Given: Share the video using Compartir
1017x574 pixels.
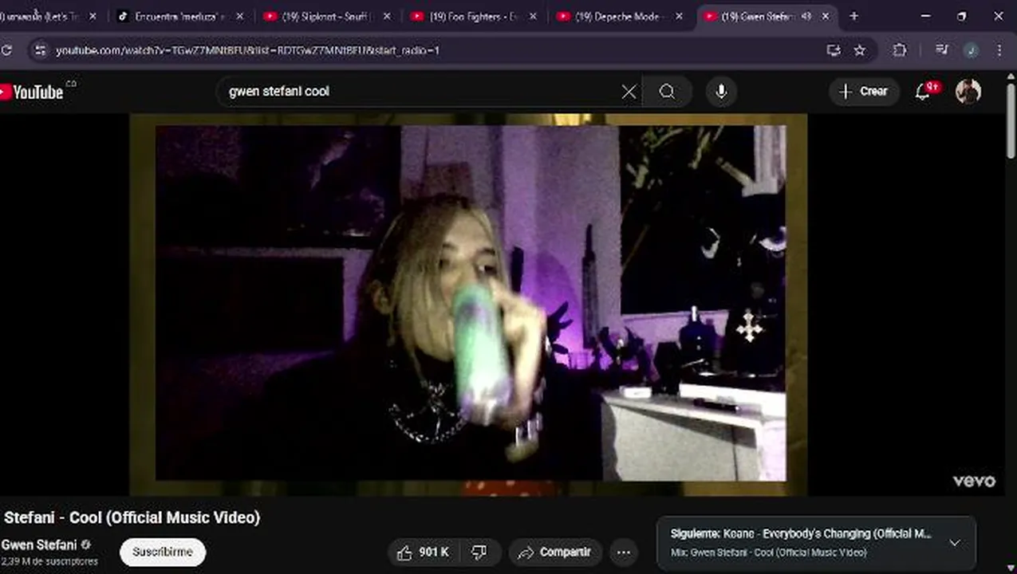Looking at the screenshot, I should pyautogui.click(x=555, y=552).
